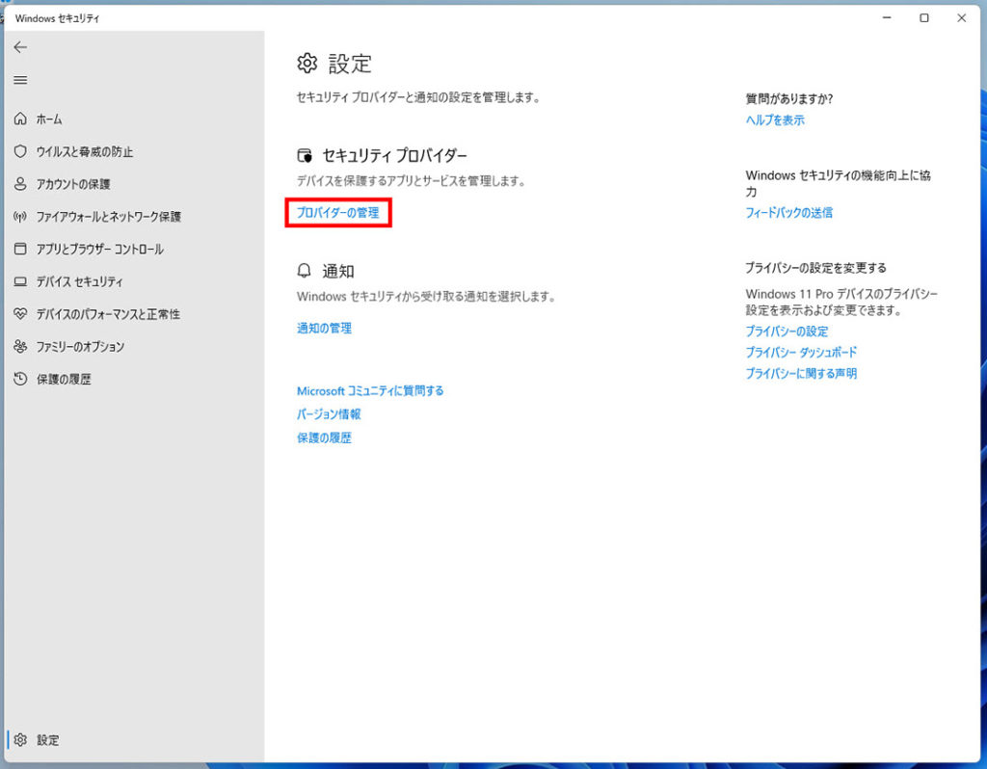The height and width of the screenshot is (769, 987).
Task: Open プライバシー ダッシュボード link
Action: click(x=801, y=353)
